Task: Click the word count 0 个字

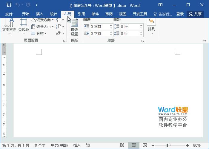Action: tap(40, 145)
